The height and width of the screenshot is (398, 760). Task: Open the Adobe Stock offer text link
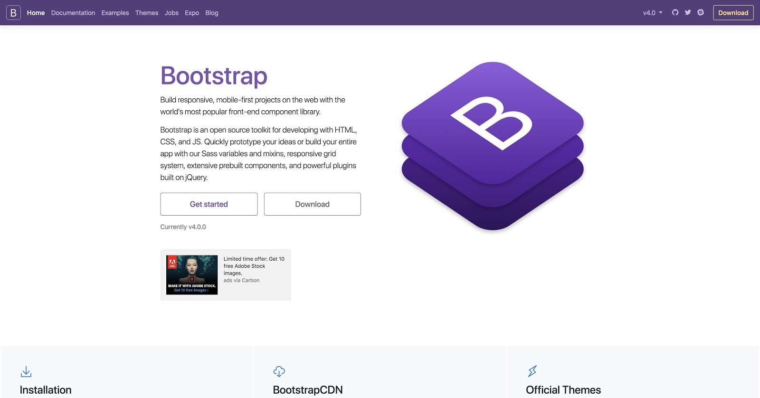pos(254,266)
